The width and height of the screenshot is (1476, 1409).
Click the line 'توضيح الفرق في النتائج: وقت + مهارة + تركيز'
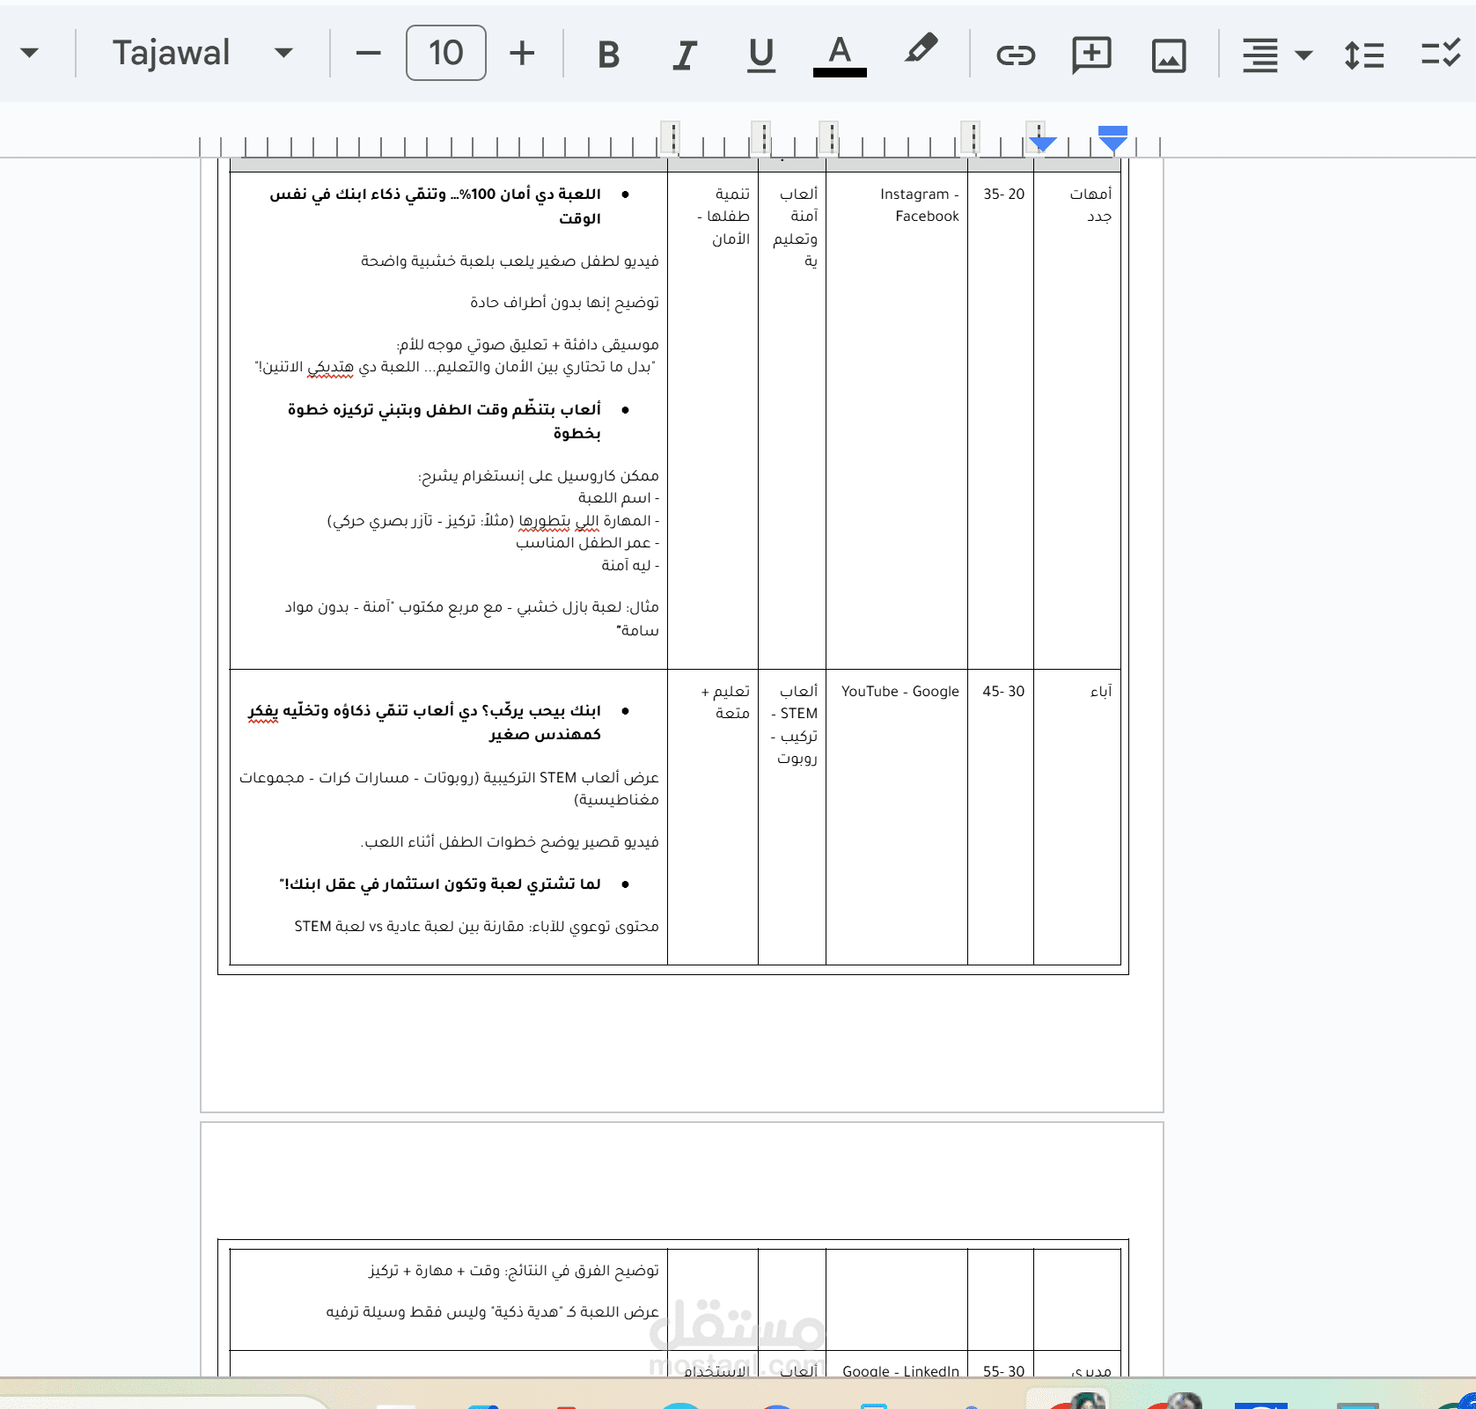pyautogui.click(x=514, y=1271)
